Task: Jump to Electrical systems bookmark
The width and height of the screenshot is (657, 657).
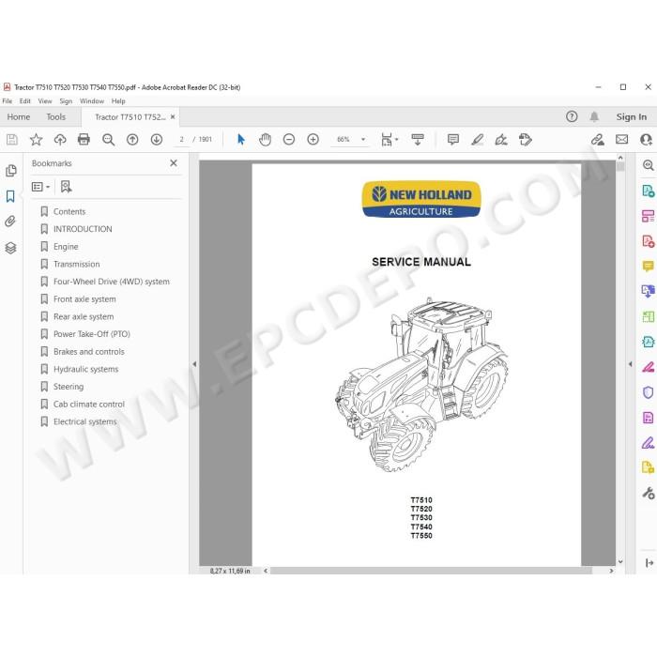Action: pos(85,421)
